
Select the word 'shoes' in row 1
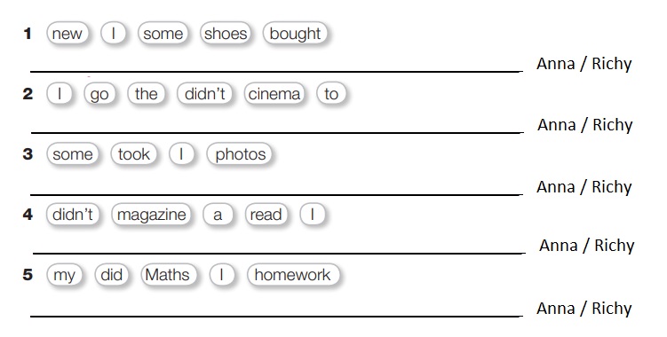click(226, 34)
